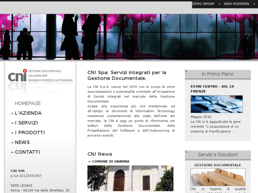Open the DEMO INPDAP link
Viewport: 258px width, 193px height.
click(x=203, y=4)
